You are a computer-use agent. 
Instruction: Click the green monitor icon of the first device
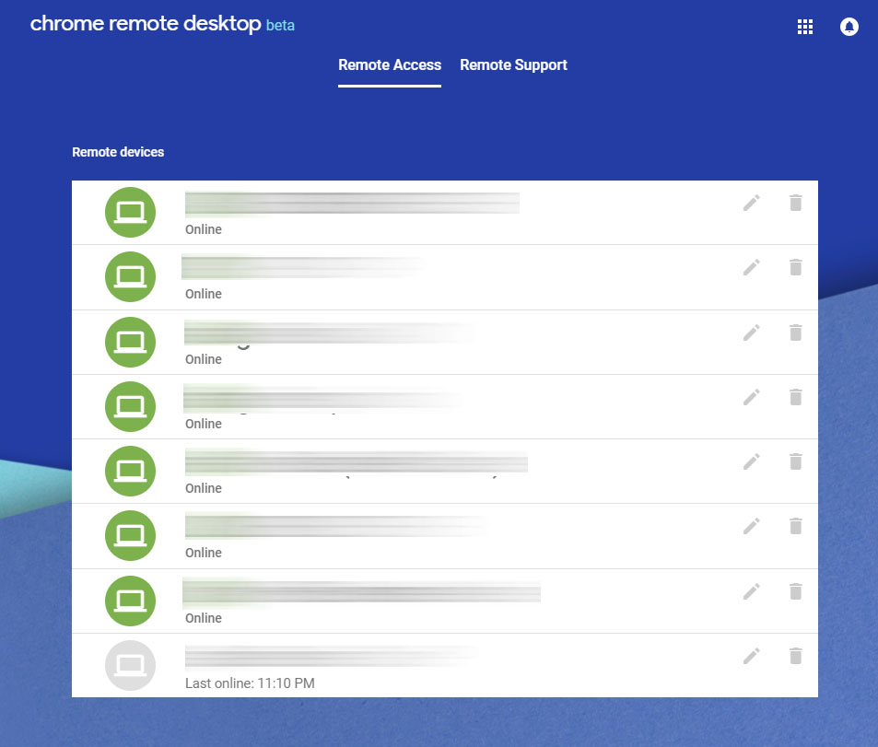coord(130,212)
